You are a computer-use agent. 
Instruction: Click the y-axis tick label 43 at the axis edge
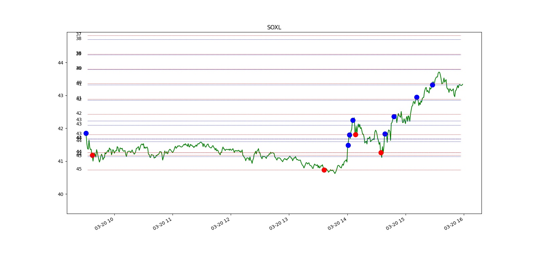click(x=60, y=95)
